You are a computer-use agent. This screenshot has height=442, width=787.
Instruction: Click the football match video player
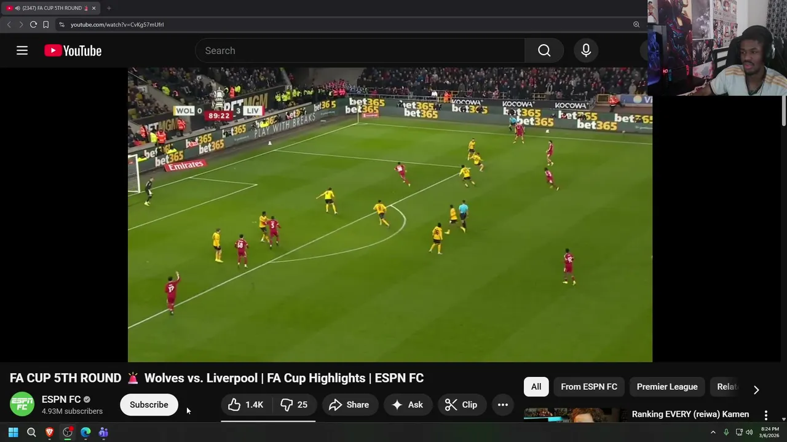click(390, 215)
